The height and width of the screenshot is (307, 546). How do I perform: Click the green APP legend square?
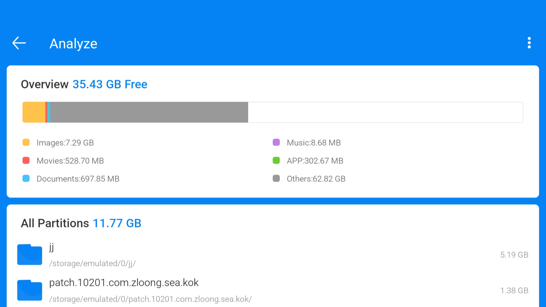(x=277, y=161)
